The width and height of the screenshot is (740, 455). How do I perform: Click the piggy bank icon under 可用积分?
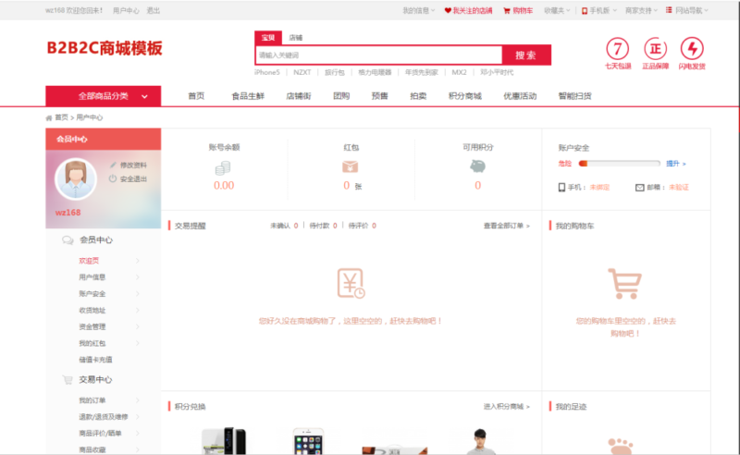pyautogui.click(x=477, y=166)
